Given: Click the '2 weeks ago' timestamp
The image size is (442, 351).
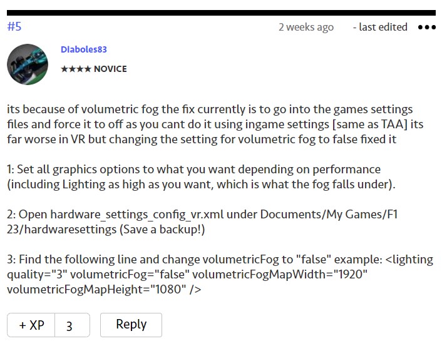Looking at the screenshot, I should click(306, 27).
